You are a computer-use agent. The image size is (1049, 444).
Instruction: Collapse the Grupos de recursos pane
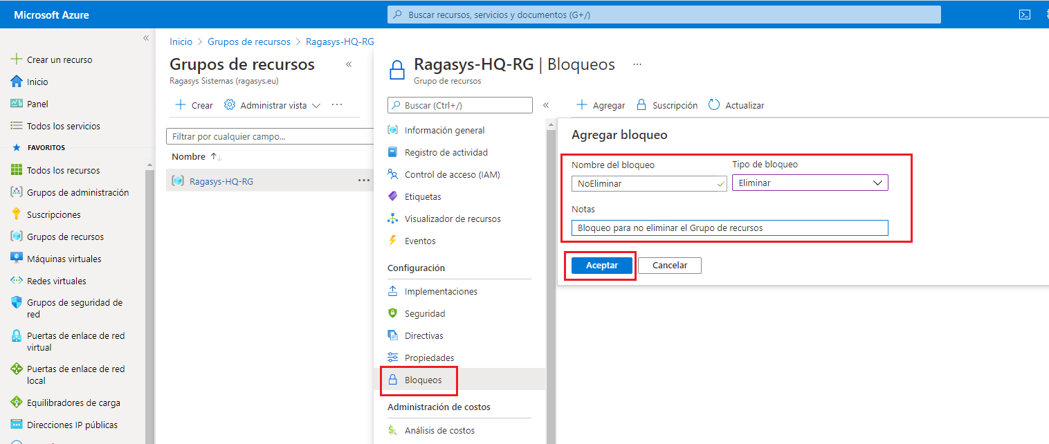point(349,64)
